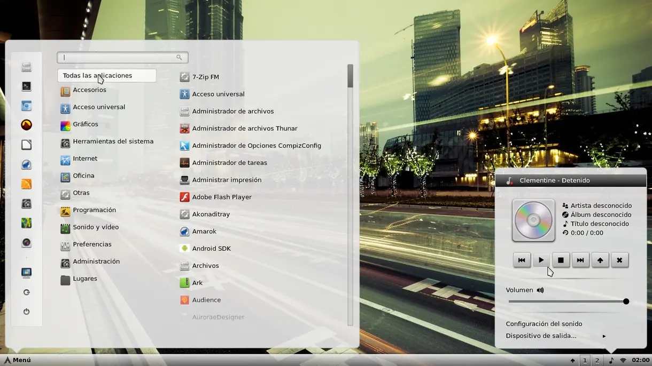Open Archivos application entry
Screen dimensions: 652x366
199,266
